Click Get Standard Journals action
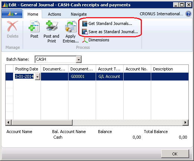The width and height of the screenshot is (194, 161). click(107, 23)
